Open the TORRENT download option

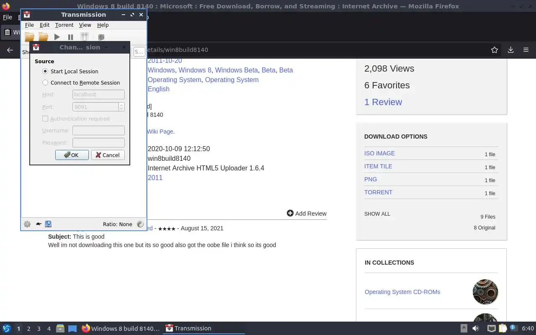point(378,192)
